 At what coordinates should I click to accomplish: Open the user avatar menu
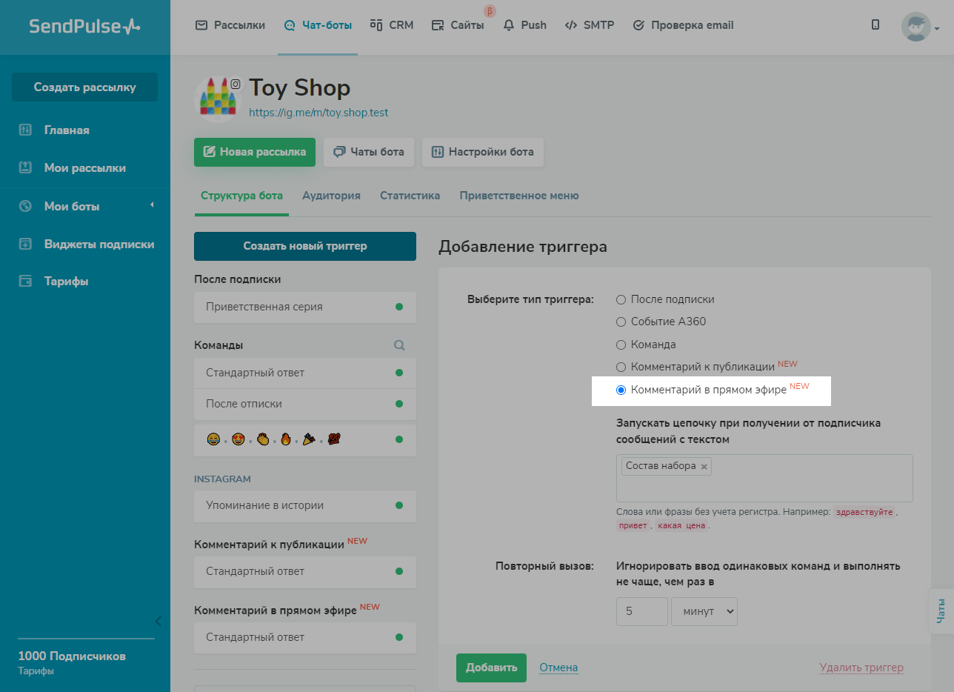coord(920,27)
